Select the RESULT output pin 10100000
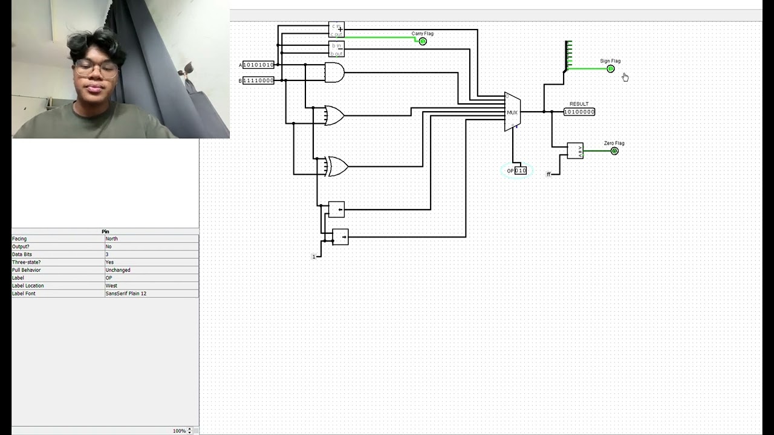The width and height of the screenshot is (774, 435). coord(579,112)
